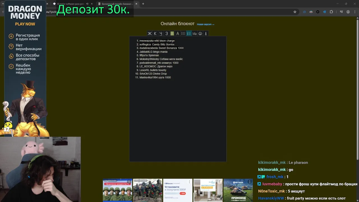Screen dimensions: 359x202
Task: Open the text highlight color picker
Action: pyautogui.click(x=172, y=33)
